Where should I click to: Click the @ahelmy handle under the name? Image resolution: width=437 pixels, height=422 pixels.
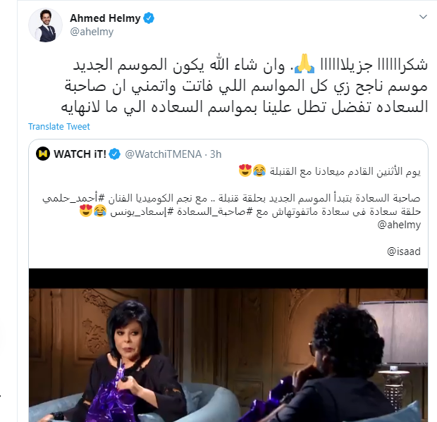[x=92, y=32]
